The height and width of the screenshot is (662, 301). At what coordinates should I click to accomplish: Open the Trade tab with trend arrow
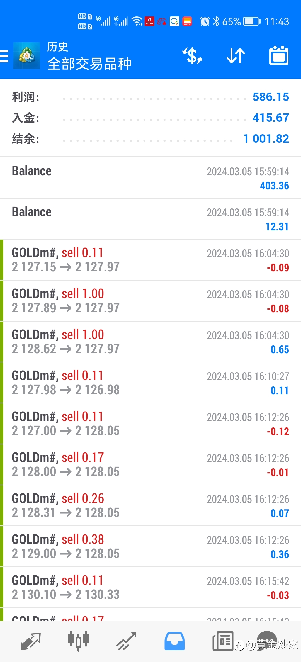click(127, 641)
